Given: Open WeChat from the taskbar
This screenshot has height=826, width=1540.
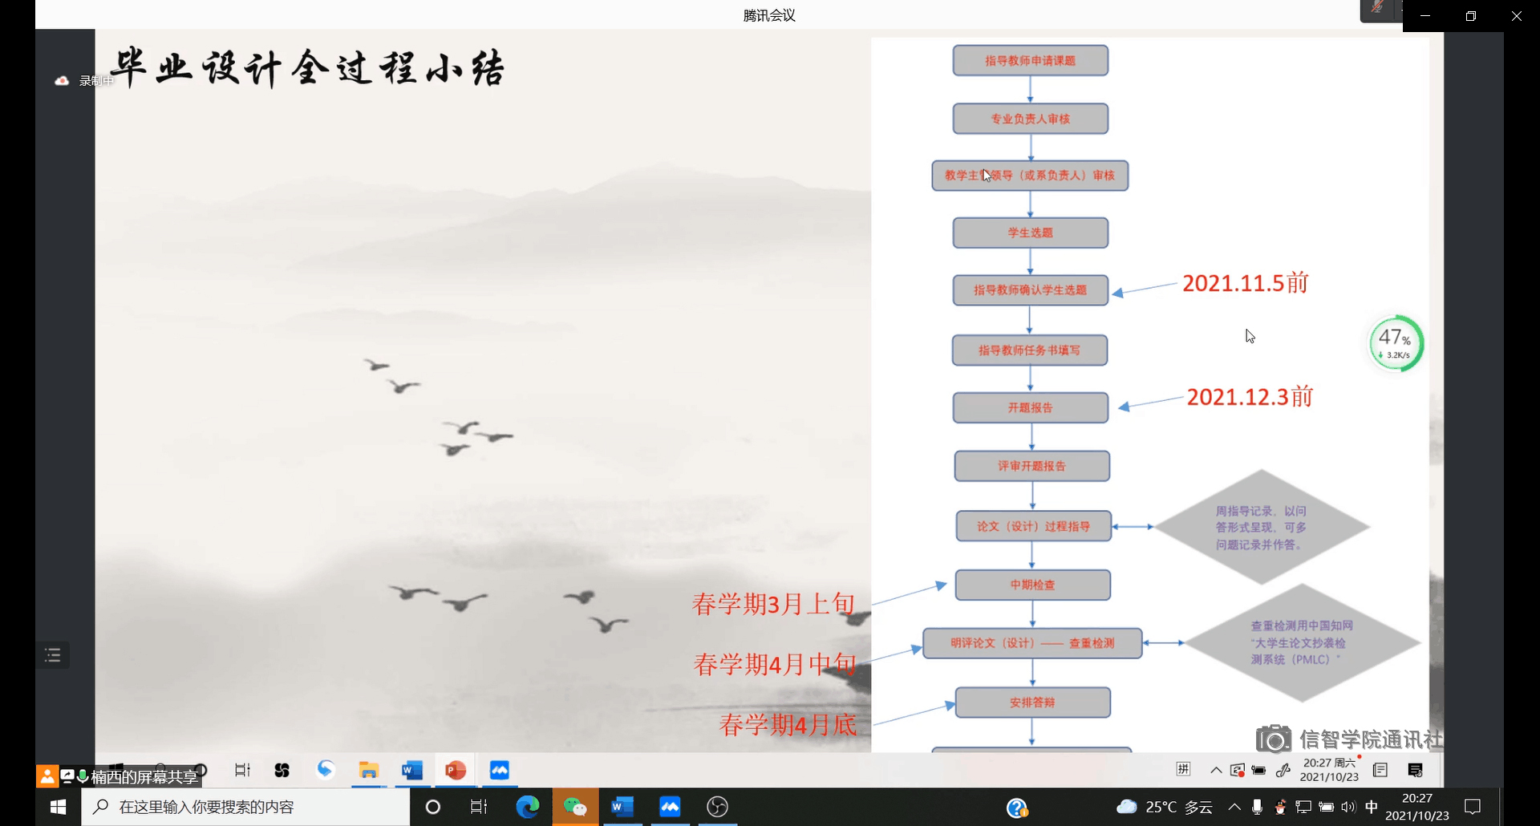Looking at the screenshot, I should tap(575, 807).
